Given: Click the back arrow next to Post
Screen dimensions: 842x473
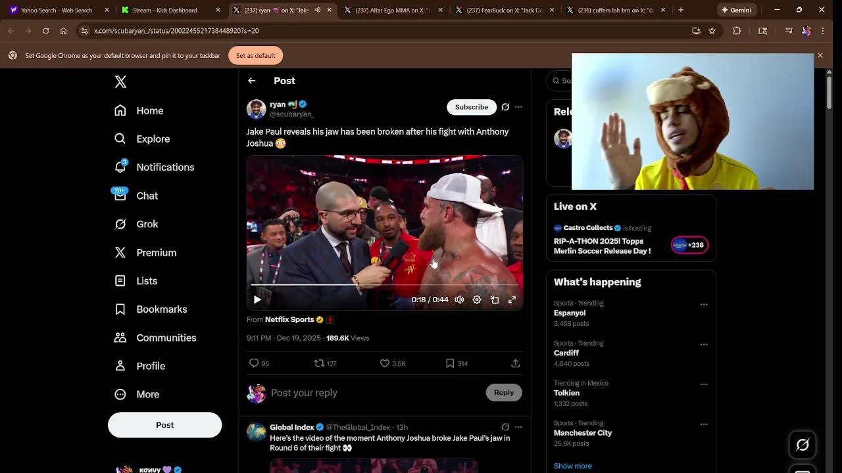Looking at the screenshot, I should pos(252,81).
